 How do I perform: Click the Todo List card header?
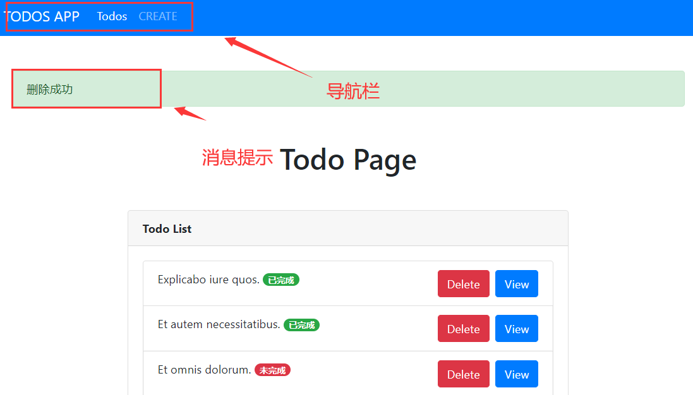tap(167, 228)
